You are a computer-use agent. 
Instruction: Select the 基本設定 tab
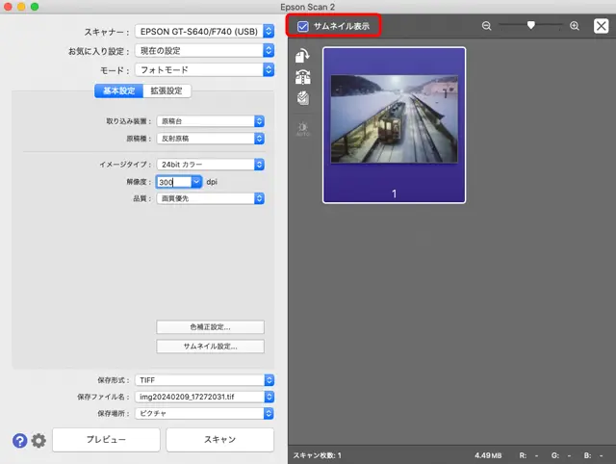pos(118,91)
